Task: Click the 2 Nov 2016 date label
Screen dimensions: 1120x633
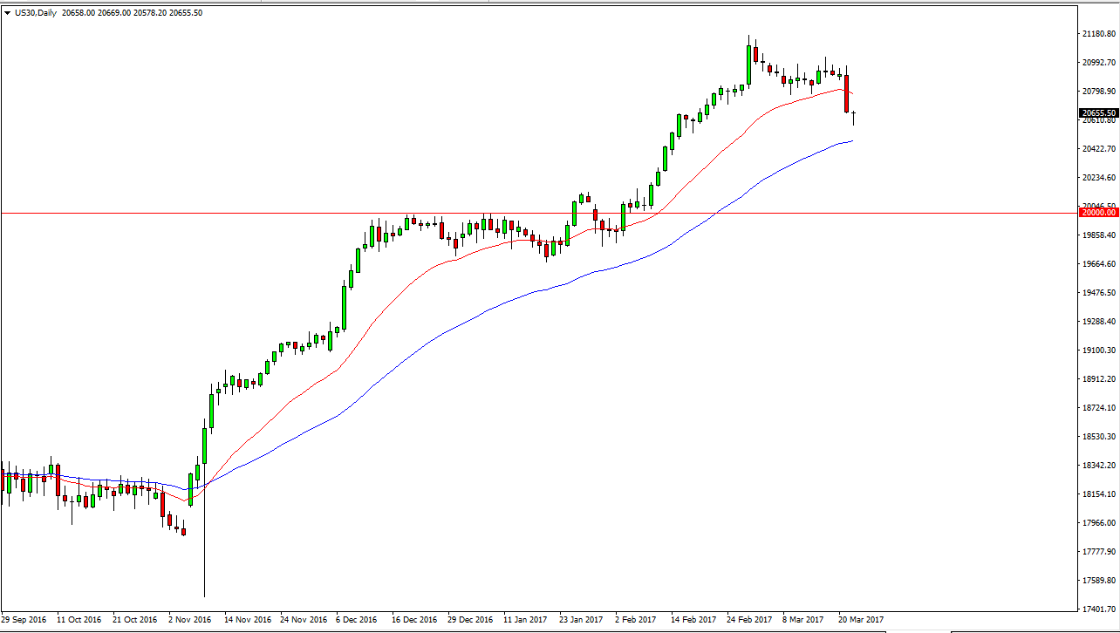Action: pos(189,620)
